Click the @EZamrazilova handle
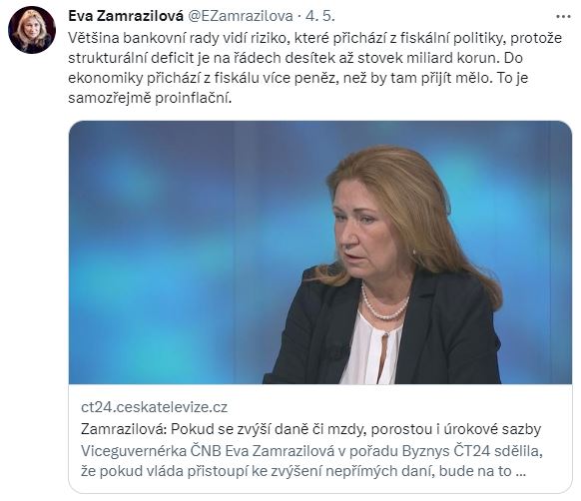This screenshot has height=501, width=581. point(241,16)
